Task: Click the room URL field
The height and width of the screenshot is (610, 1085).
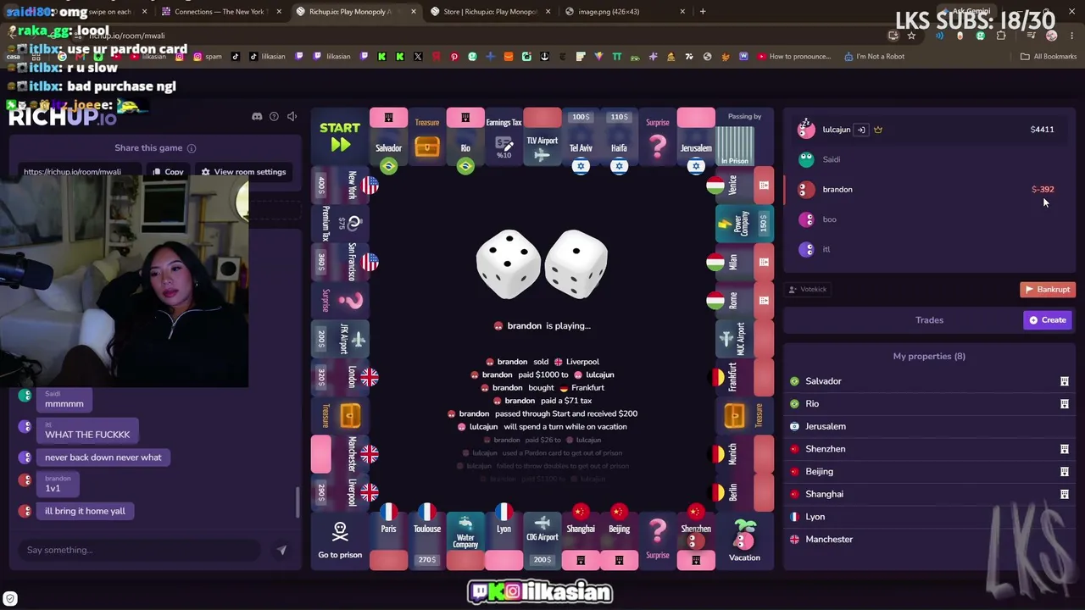Action: (82, 172)
